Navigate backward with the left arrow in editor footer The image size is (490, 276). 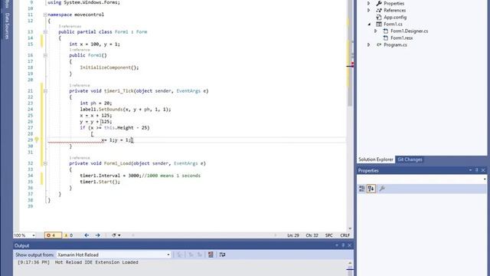click(87, 235)
